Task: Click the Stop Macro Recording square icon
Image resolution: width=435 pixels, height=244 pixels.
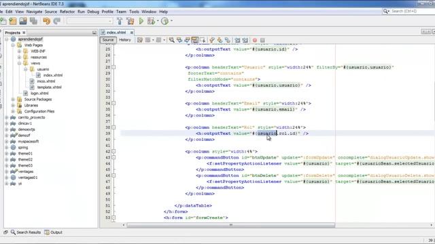Action: [x=262, y=41]
